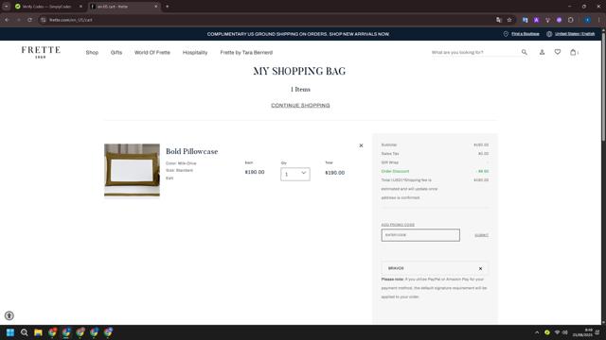Open a new browser tab with plus
The height and width of the screenshot is (340, 606).
167,7
